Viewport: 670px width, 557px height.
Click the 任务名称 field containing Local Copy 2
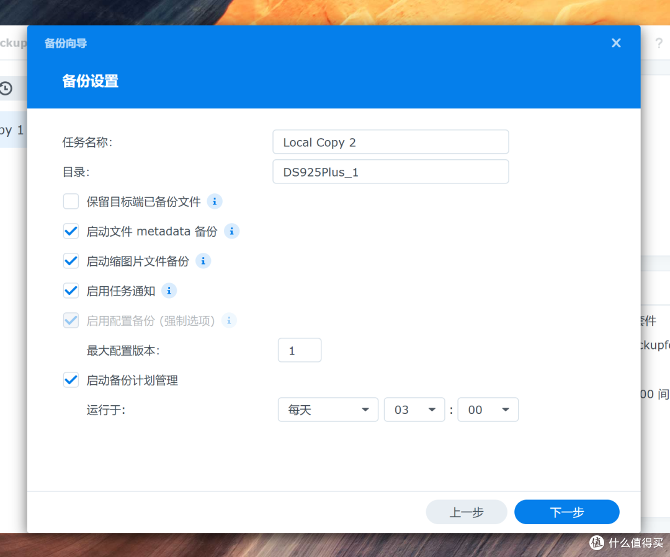coord(391,142)
